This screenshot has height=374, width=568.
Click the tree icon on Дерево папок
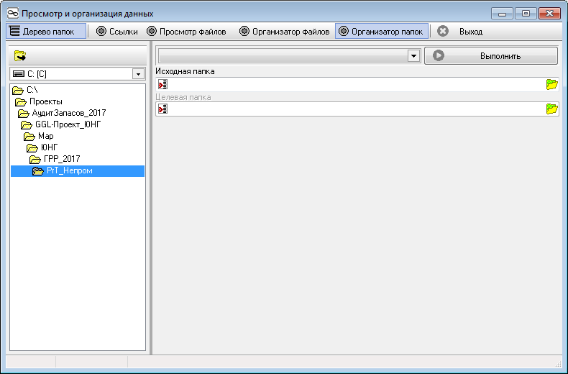14,31
